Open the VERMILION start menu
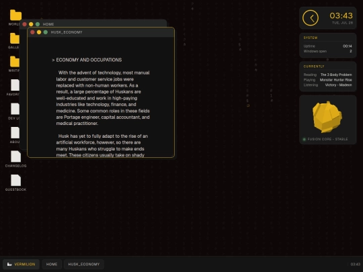Image resolution: width=363 pixels, height=272 pixels. pyautogui.click(x=21, y=264)
